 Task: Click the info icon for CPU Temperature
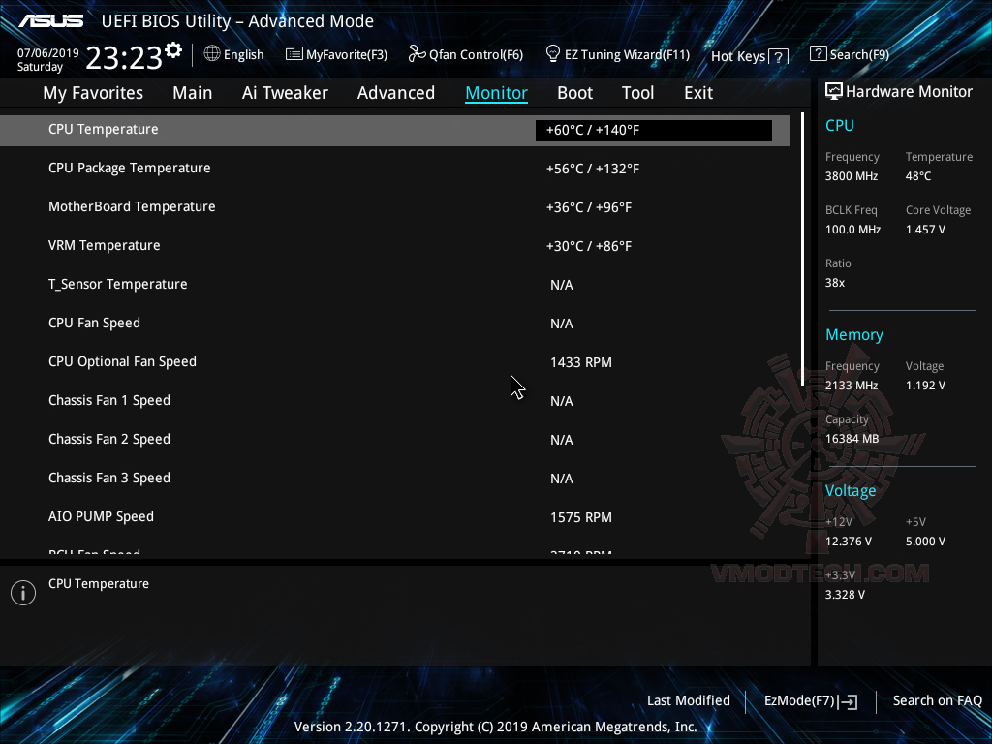tap(22, 592)
